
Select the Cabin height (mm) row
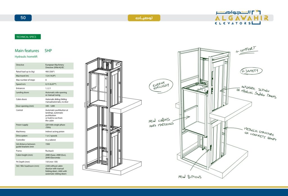pyautogui.click(x=44, y=156)
